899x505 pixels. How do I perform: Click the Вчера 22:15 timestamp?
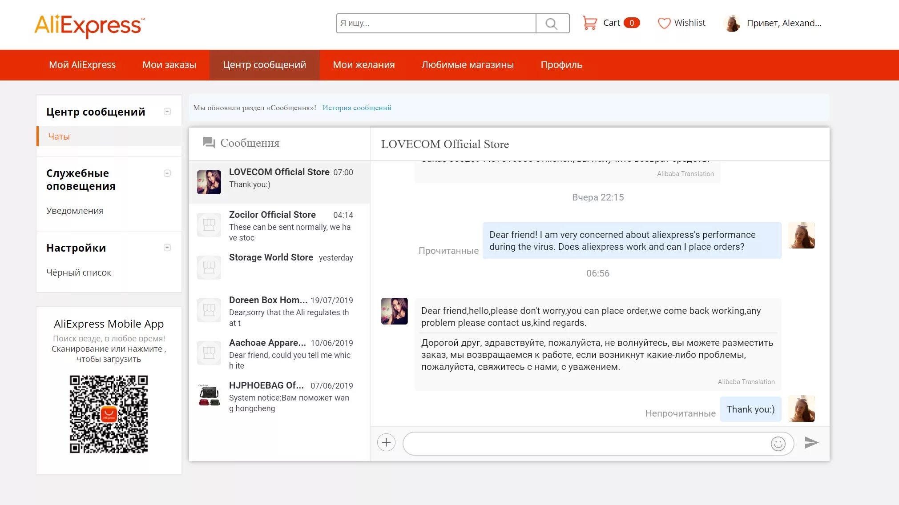(598, 197)
